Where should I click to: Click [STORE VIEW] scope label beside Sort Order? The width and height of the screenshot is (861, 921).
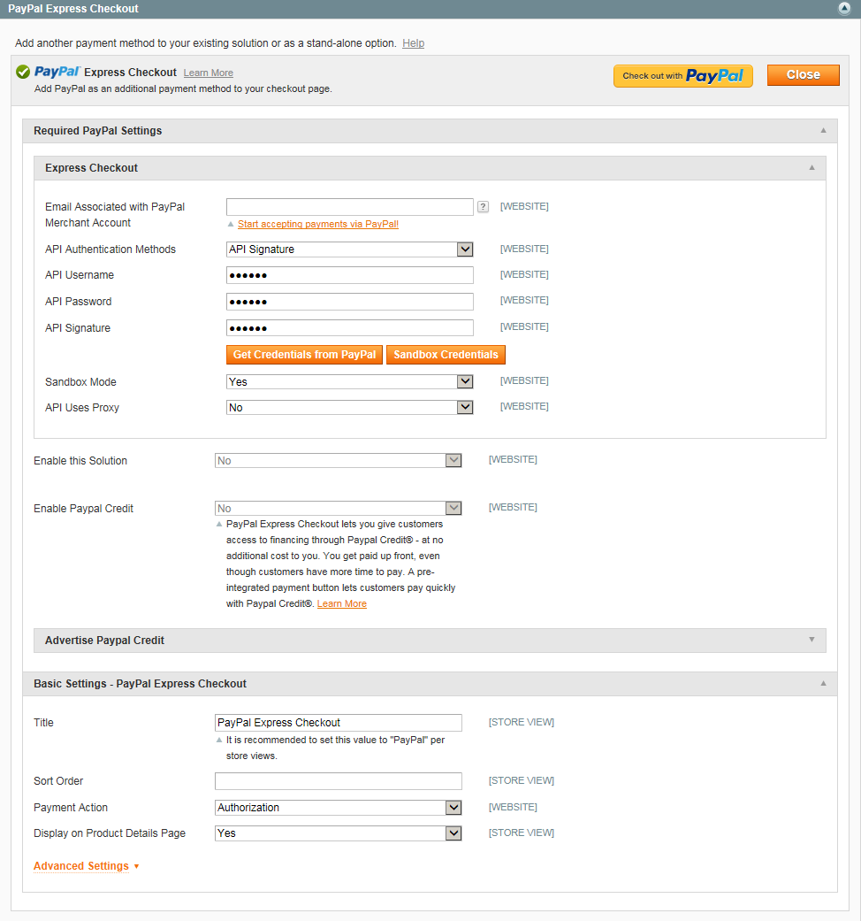click(x=522, y=780)
